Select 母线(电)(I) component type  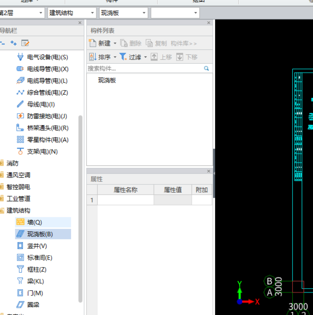[x=36, y=105]
